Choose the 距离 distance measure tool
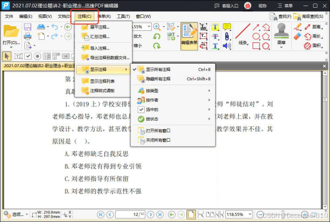This screenshot has height=222, width=330. (313, 27)
